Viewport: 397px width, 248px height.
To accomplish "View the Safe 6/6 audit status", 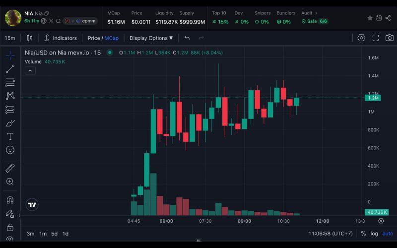I will click(x=315, y=21).
